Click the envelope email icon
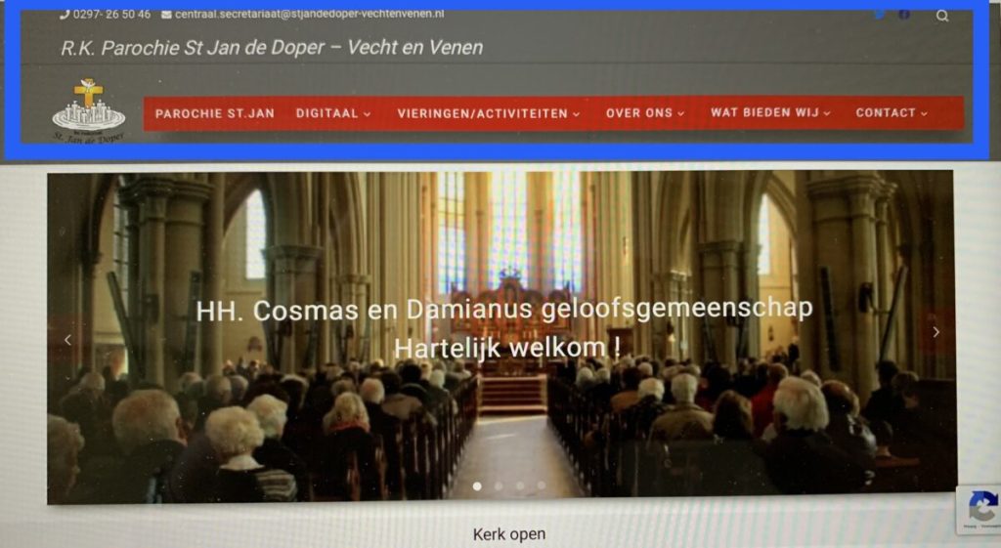 166,14
